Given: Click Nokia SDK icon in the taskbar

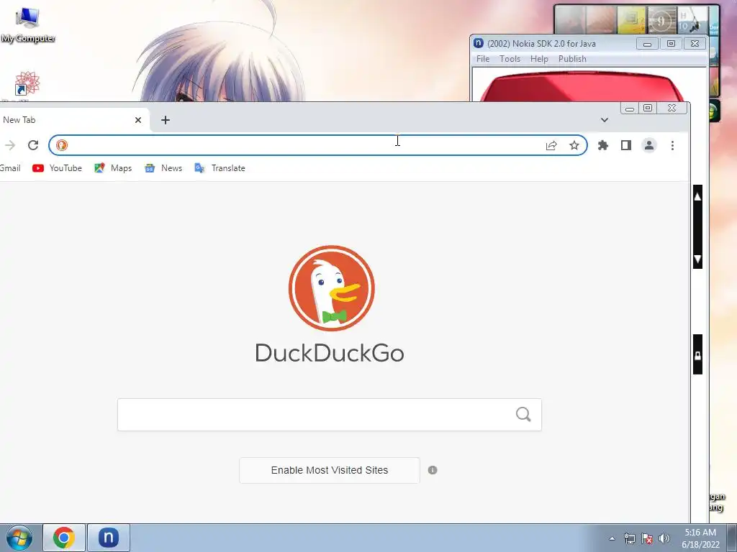Looking at the screenshot, I should coord(108,538).
